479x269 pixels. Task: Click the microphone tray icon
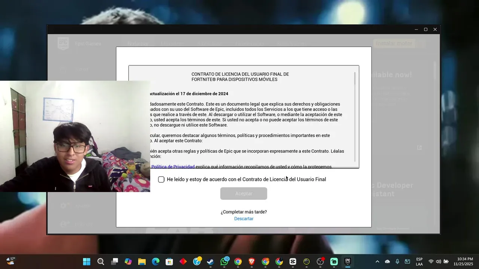397,262
